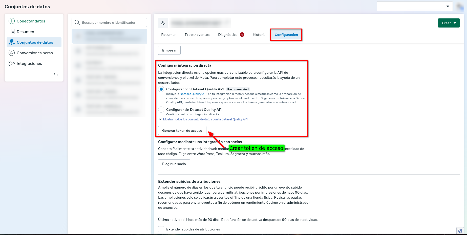The image size is (467, 235).
Task: Click the Conjuntos de datos sidebar icon
Action: pos(12,42)
